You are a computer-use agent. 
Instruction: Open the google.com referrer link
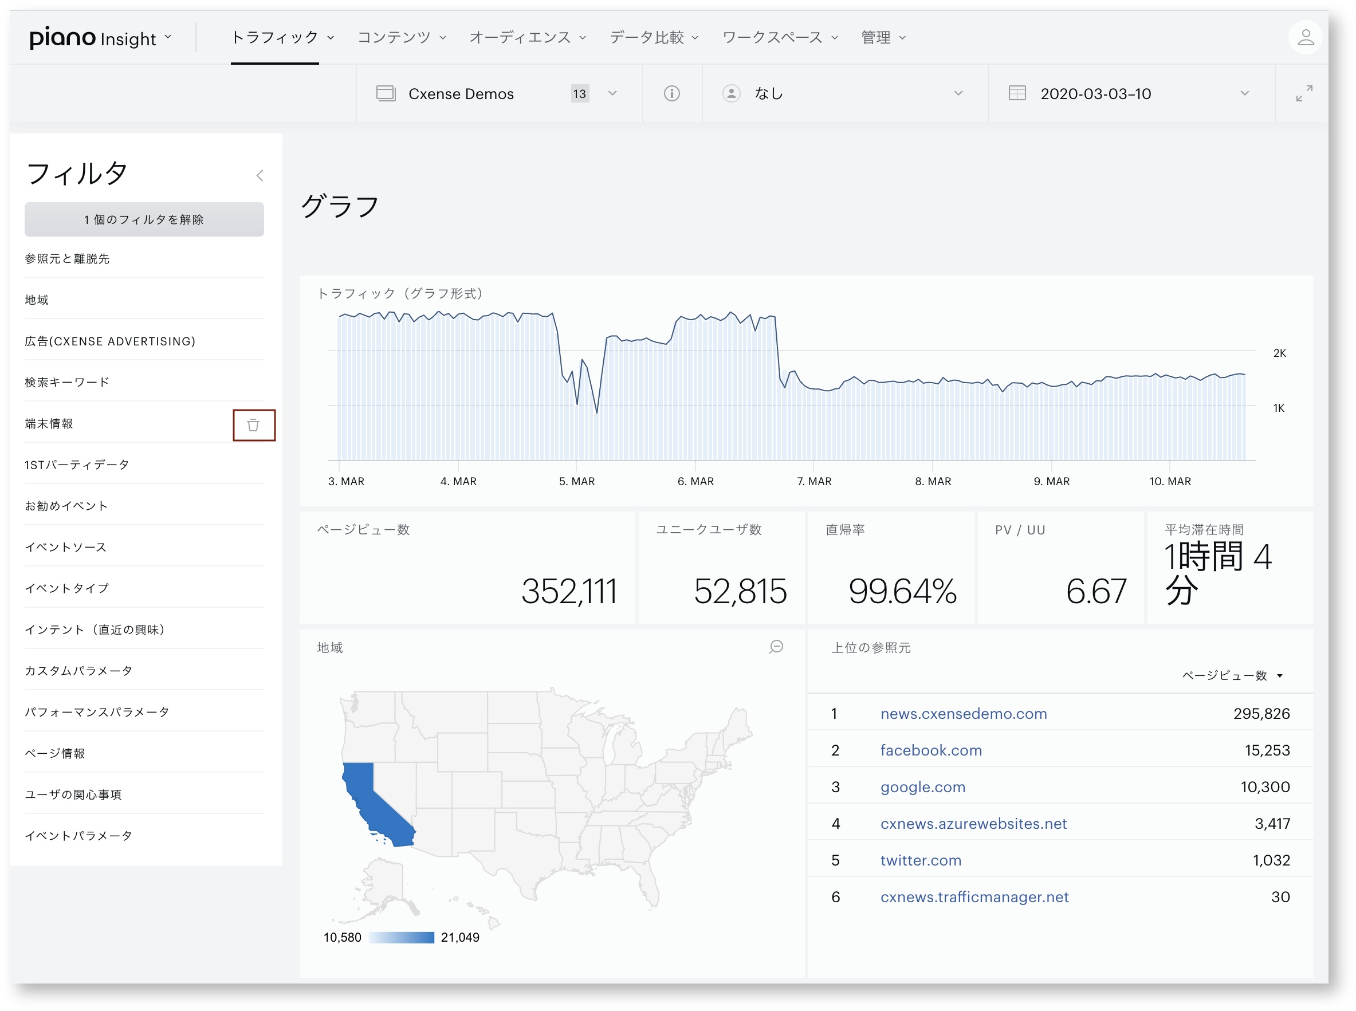coord(922,786)
